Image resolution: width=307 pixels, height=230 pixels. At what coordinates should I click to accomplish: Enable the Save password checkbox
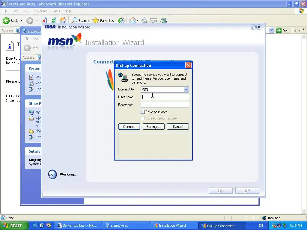click(x=142, y=112)
